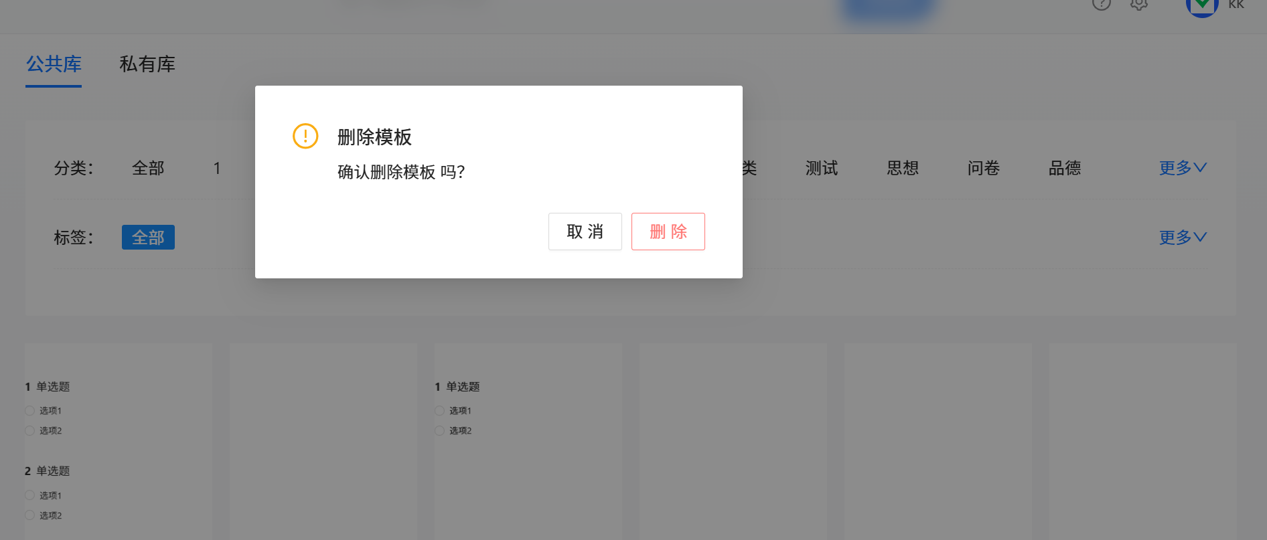This screenshot has height=540, width=1267.
Task: Select 选项2 radio in first template's question 2
Action: [29, 515]
